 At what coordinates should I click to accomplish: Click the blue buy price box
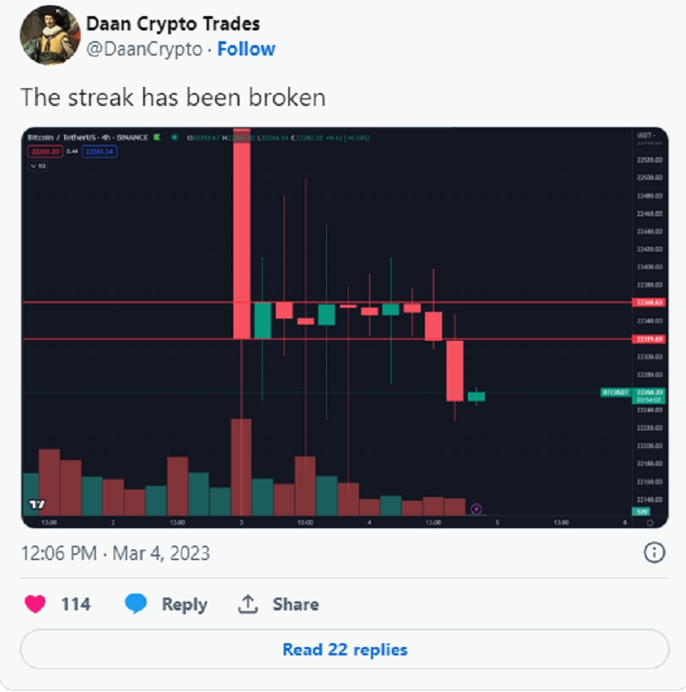[x=99, y=152]
